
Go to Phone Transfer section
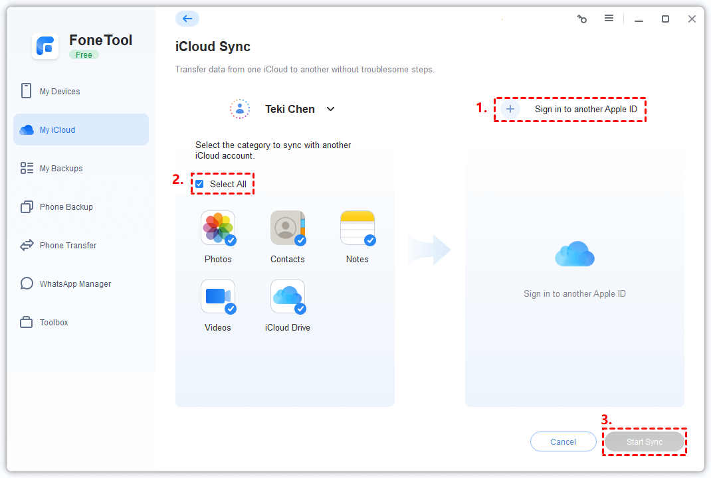point(68,246)
